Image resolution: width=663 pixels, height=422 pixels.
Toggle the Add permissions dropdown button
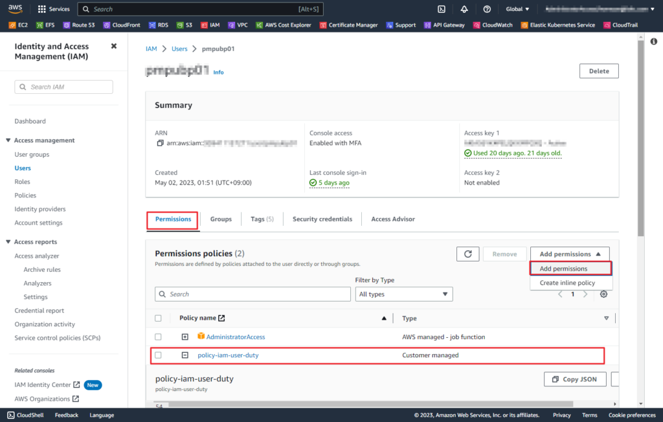[570, 254]
